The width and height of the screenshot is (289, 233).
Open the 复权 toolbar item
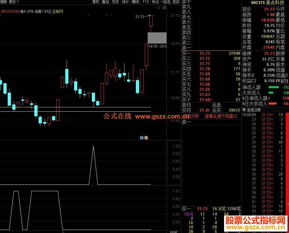tap(96, 2)
